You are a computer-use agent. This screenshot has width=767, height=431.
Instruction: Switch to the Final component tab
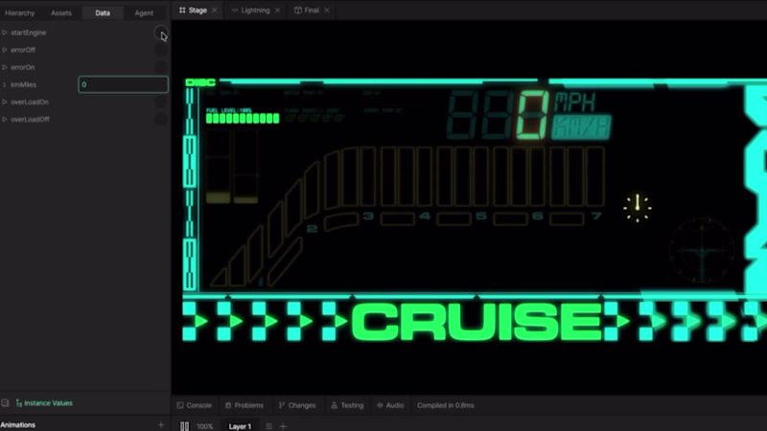(x=312, y=11)
